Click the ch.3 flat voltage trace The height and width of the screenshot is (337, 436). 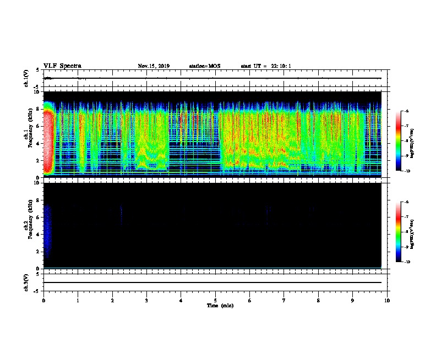coord(212,282)
